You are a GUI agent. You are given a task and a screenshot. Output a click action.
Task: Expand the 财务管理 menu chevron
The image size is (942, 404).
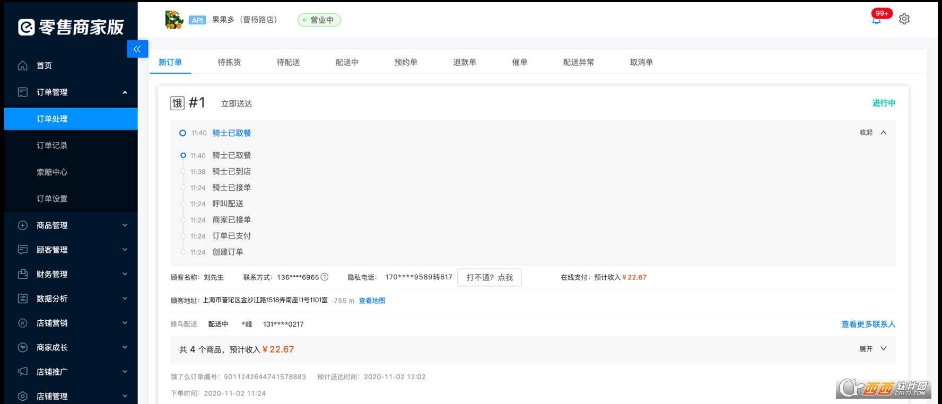tap(125, 274)
